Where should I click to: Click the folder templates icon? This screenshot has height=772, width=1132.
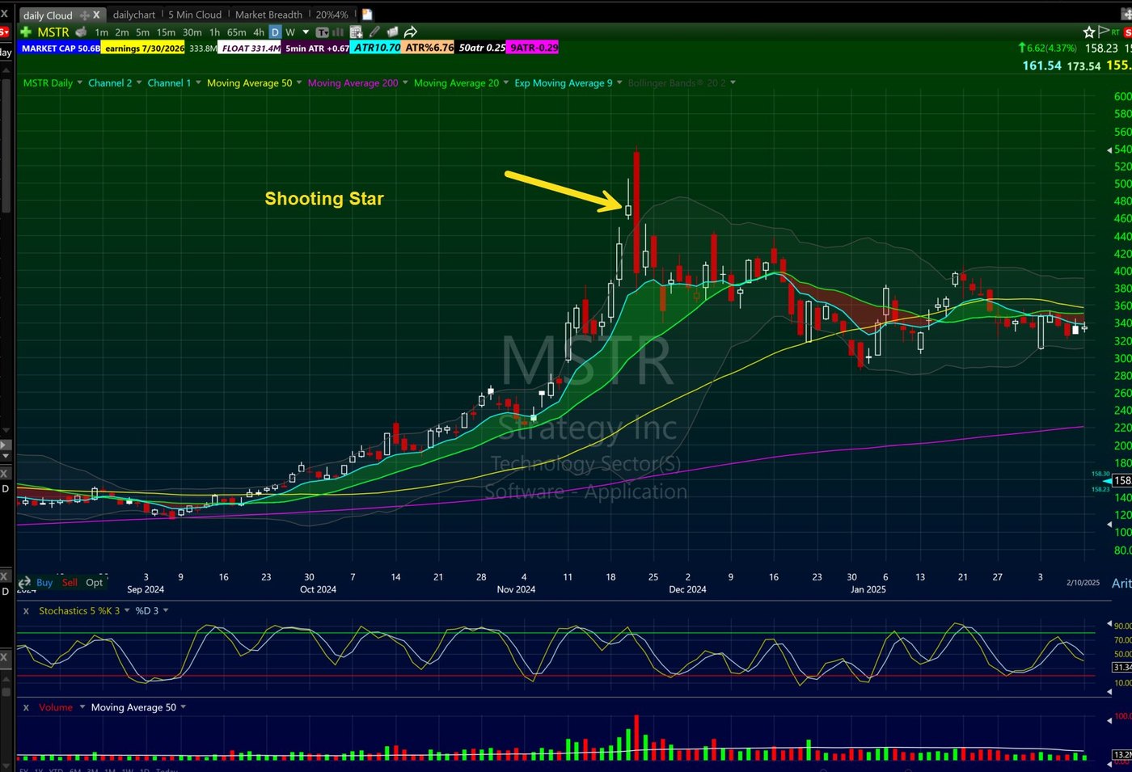(x=392, y=32)
